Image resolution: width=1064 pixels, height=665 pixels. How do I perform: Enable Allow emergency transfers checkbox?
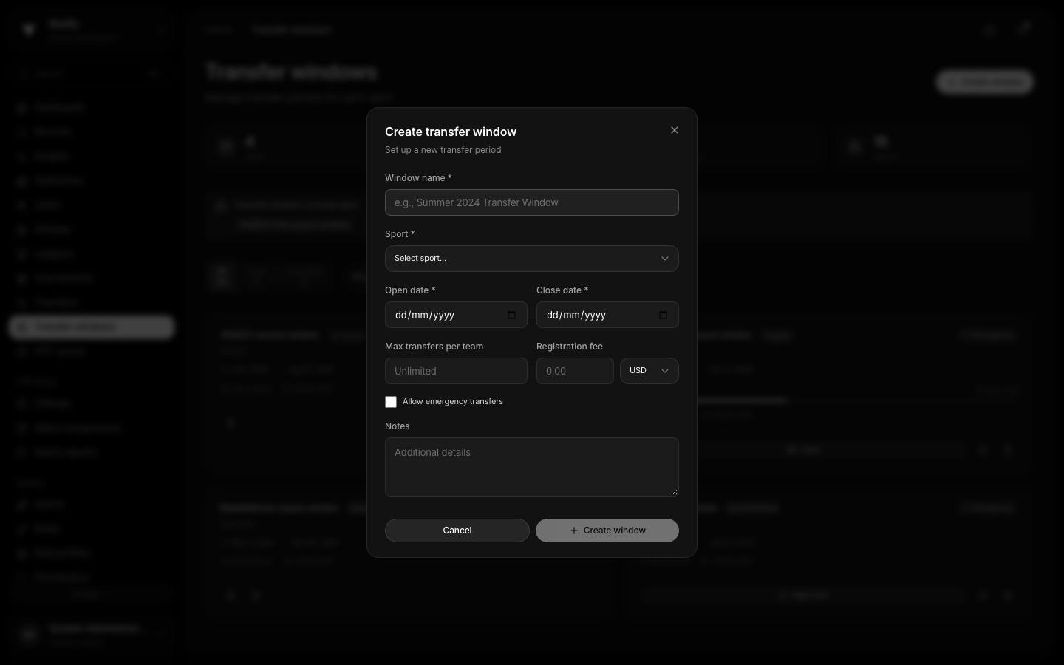click(x=391, y=402)
